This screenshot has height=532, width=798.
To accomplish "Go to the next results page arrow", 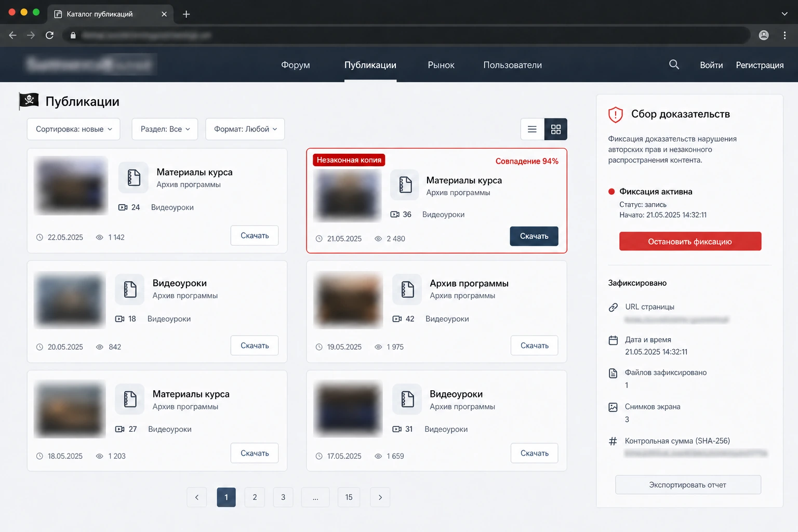I will 380,497.
